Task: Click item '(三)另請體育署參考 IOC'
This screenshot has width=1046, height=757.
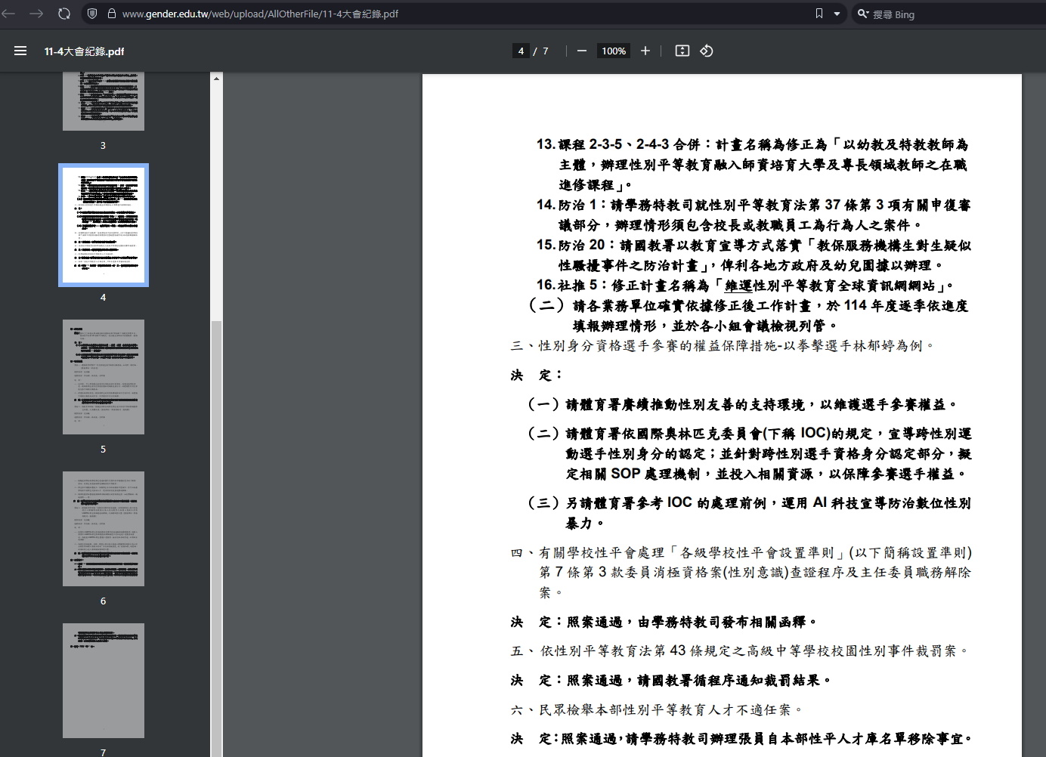Action: [x=749, y=502]
